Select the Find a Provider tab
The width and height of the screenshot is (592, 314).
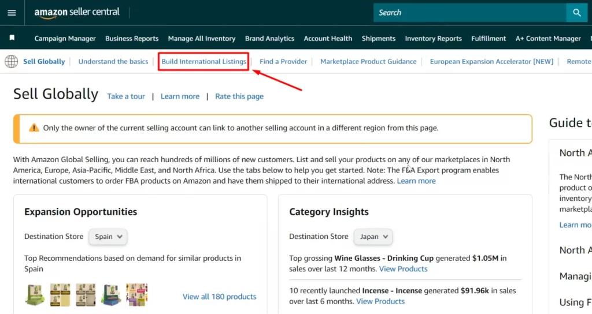(x=283, y=62)
